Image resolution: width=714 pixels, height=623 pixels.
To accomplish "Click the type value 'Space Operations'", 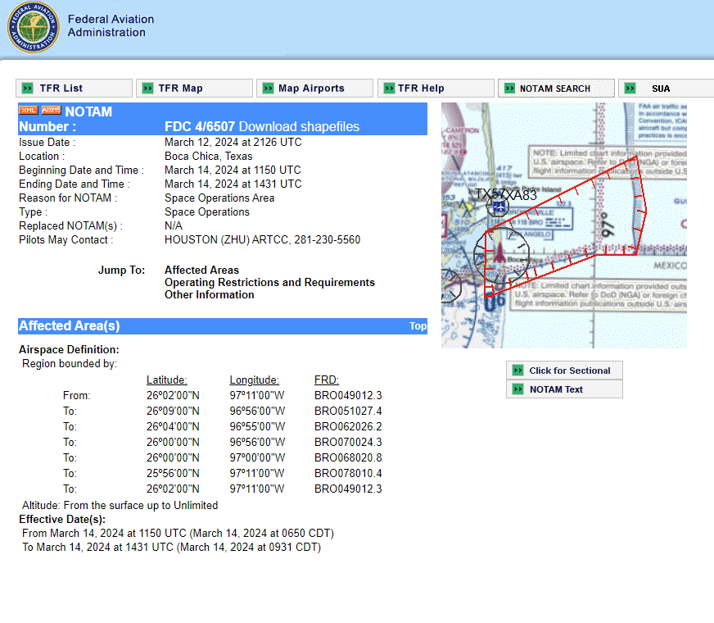I will tap(207, 212).
